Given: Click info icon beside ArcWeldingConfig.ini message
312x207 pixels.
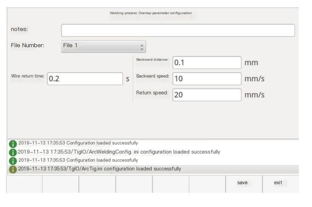Looking at the screenshot, I should [13, 152].
